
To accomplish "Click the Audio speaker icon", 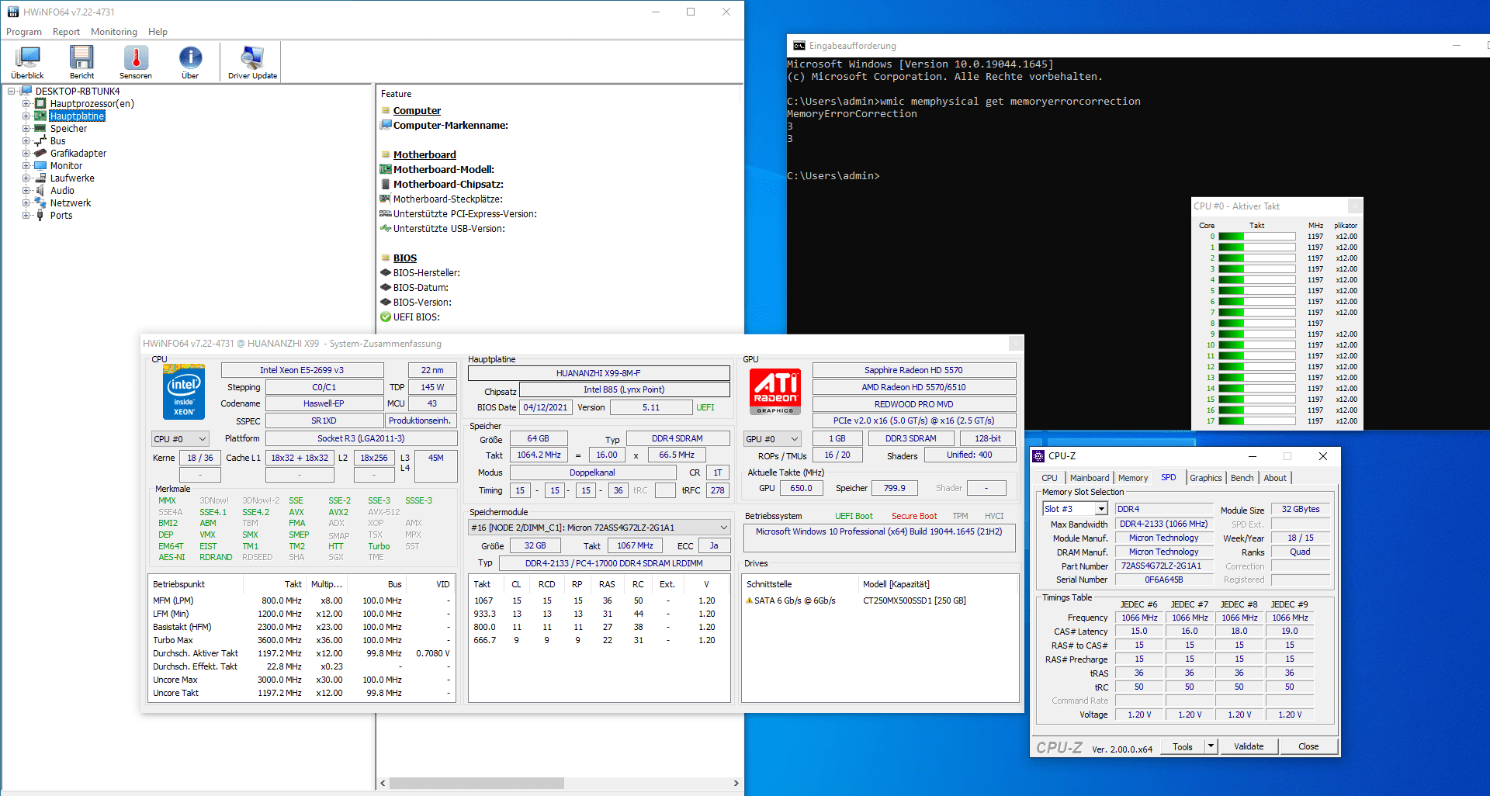I will (x=40, y=190).
